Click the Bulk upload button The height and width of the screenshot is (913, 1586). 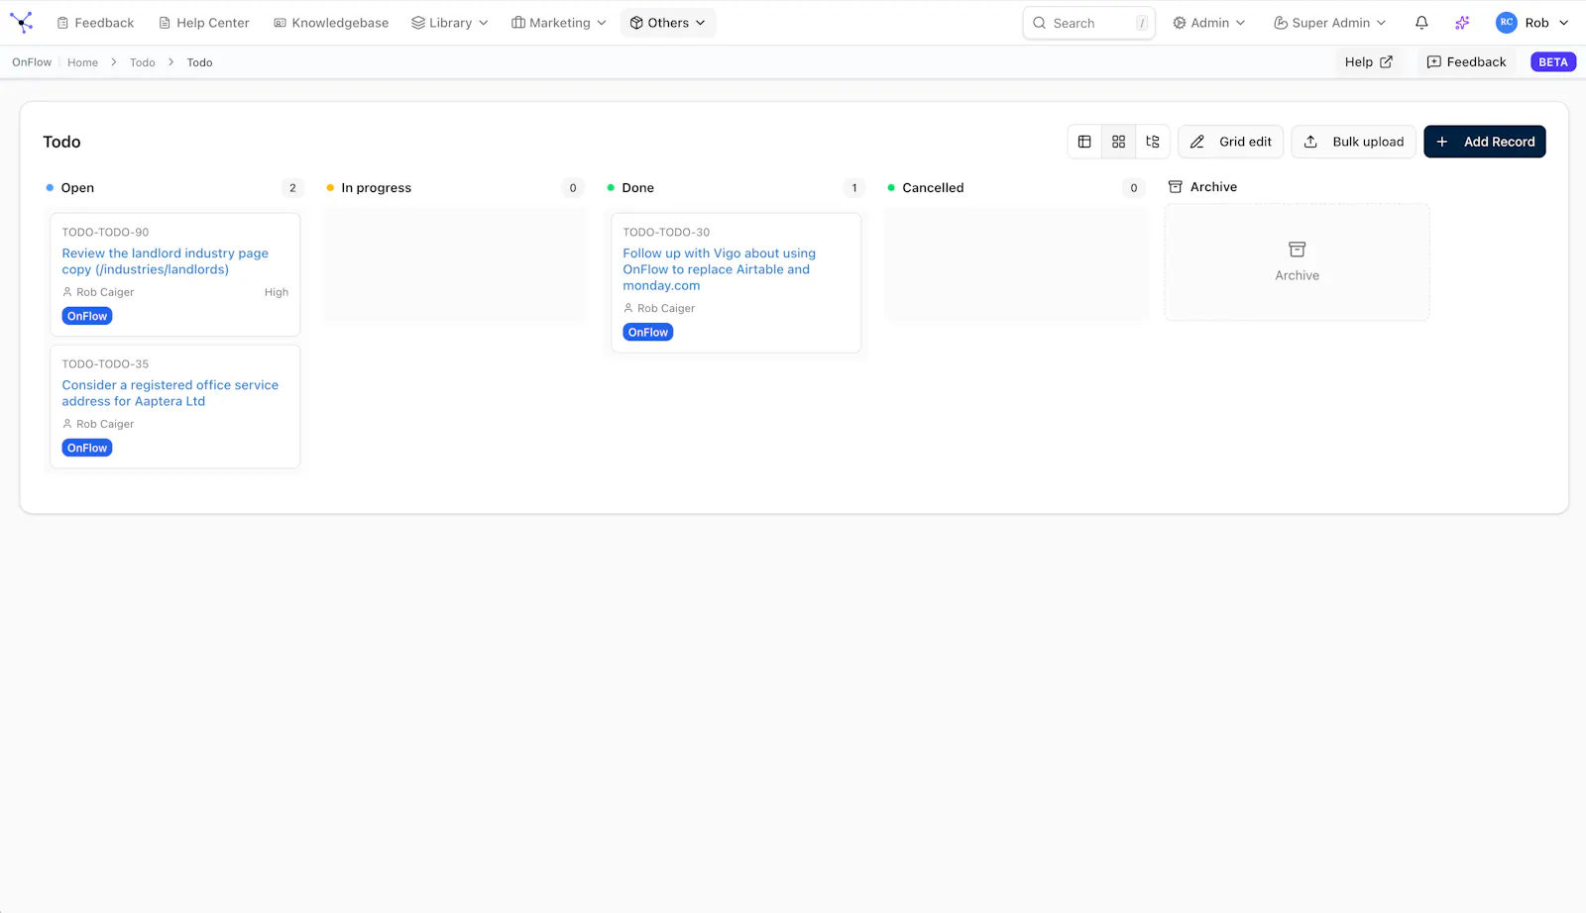[x=1353, y=142]
